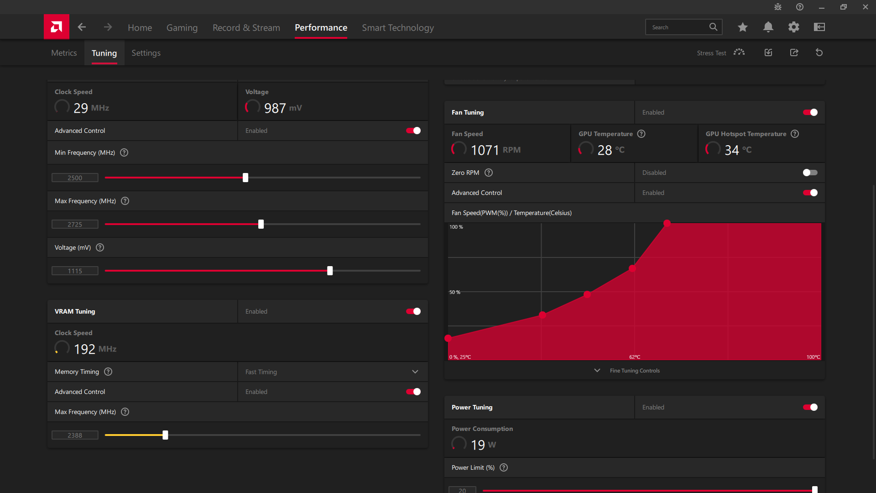Toggle VRAM Tuning switch
This screenshot has height=493, width=876.
tap(413, 311)
